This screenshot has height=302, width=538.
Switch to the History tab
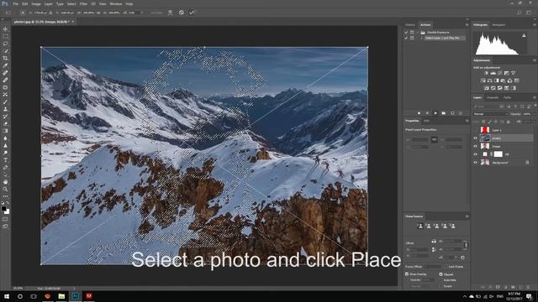point(410,25)
